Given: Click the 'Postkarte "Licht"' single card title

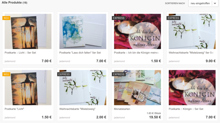Looking at the screenshot, I should click(x=14, y=109).
